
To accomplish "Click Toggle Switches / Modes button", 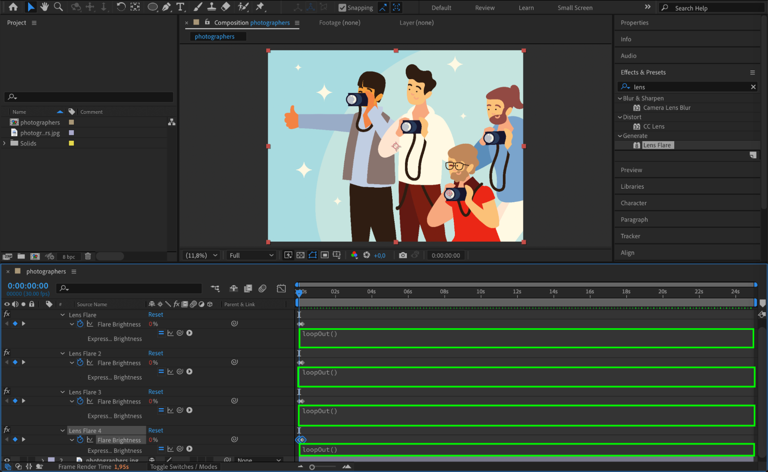I will click(184, 467).
